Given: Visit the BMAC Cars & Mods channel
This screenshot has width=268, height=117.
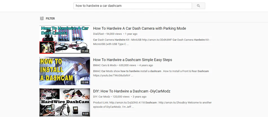Looking at the screenshot, I should (x=105, y=65).
